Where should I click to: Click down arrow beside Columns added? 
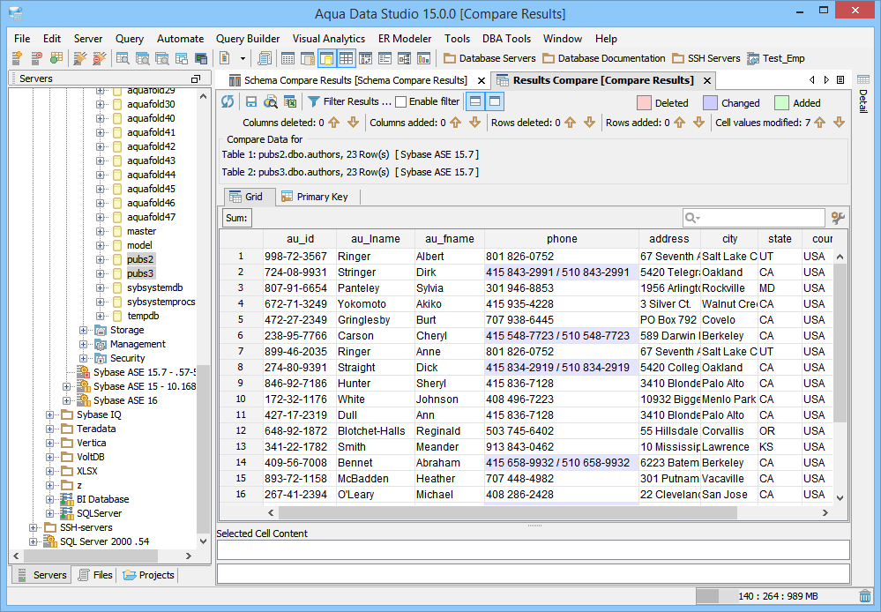tap(474, 123)
